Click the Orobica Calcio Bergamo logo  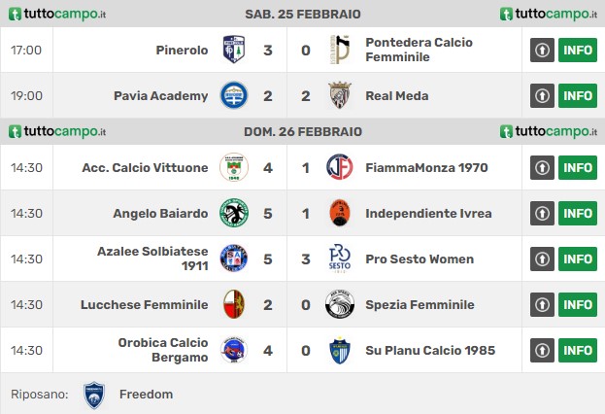click(233, 351)
